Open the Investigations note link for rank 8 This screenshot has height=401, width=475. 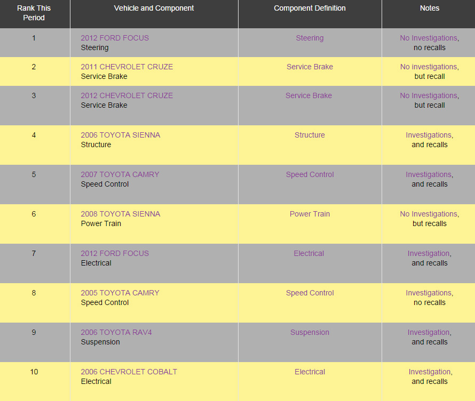[x=429, y=293]
